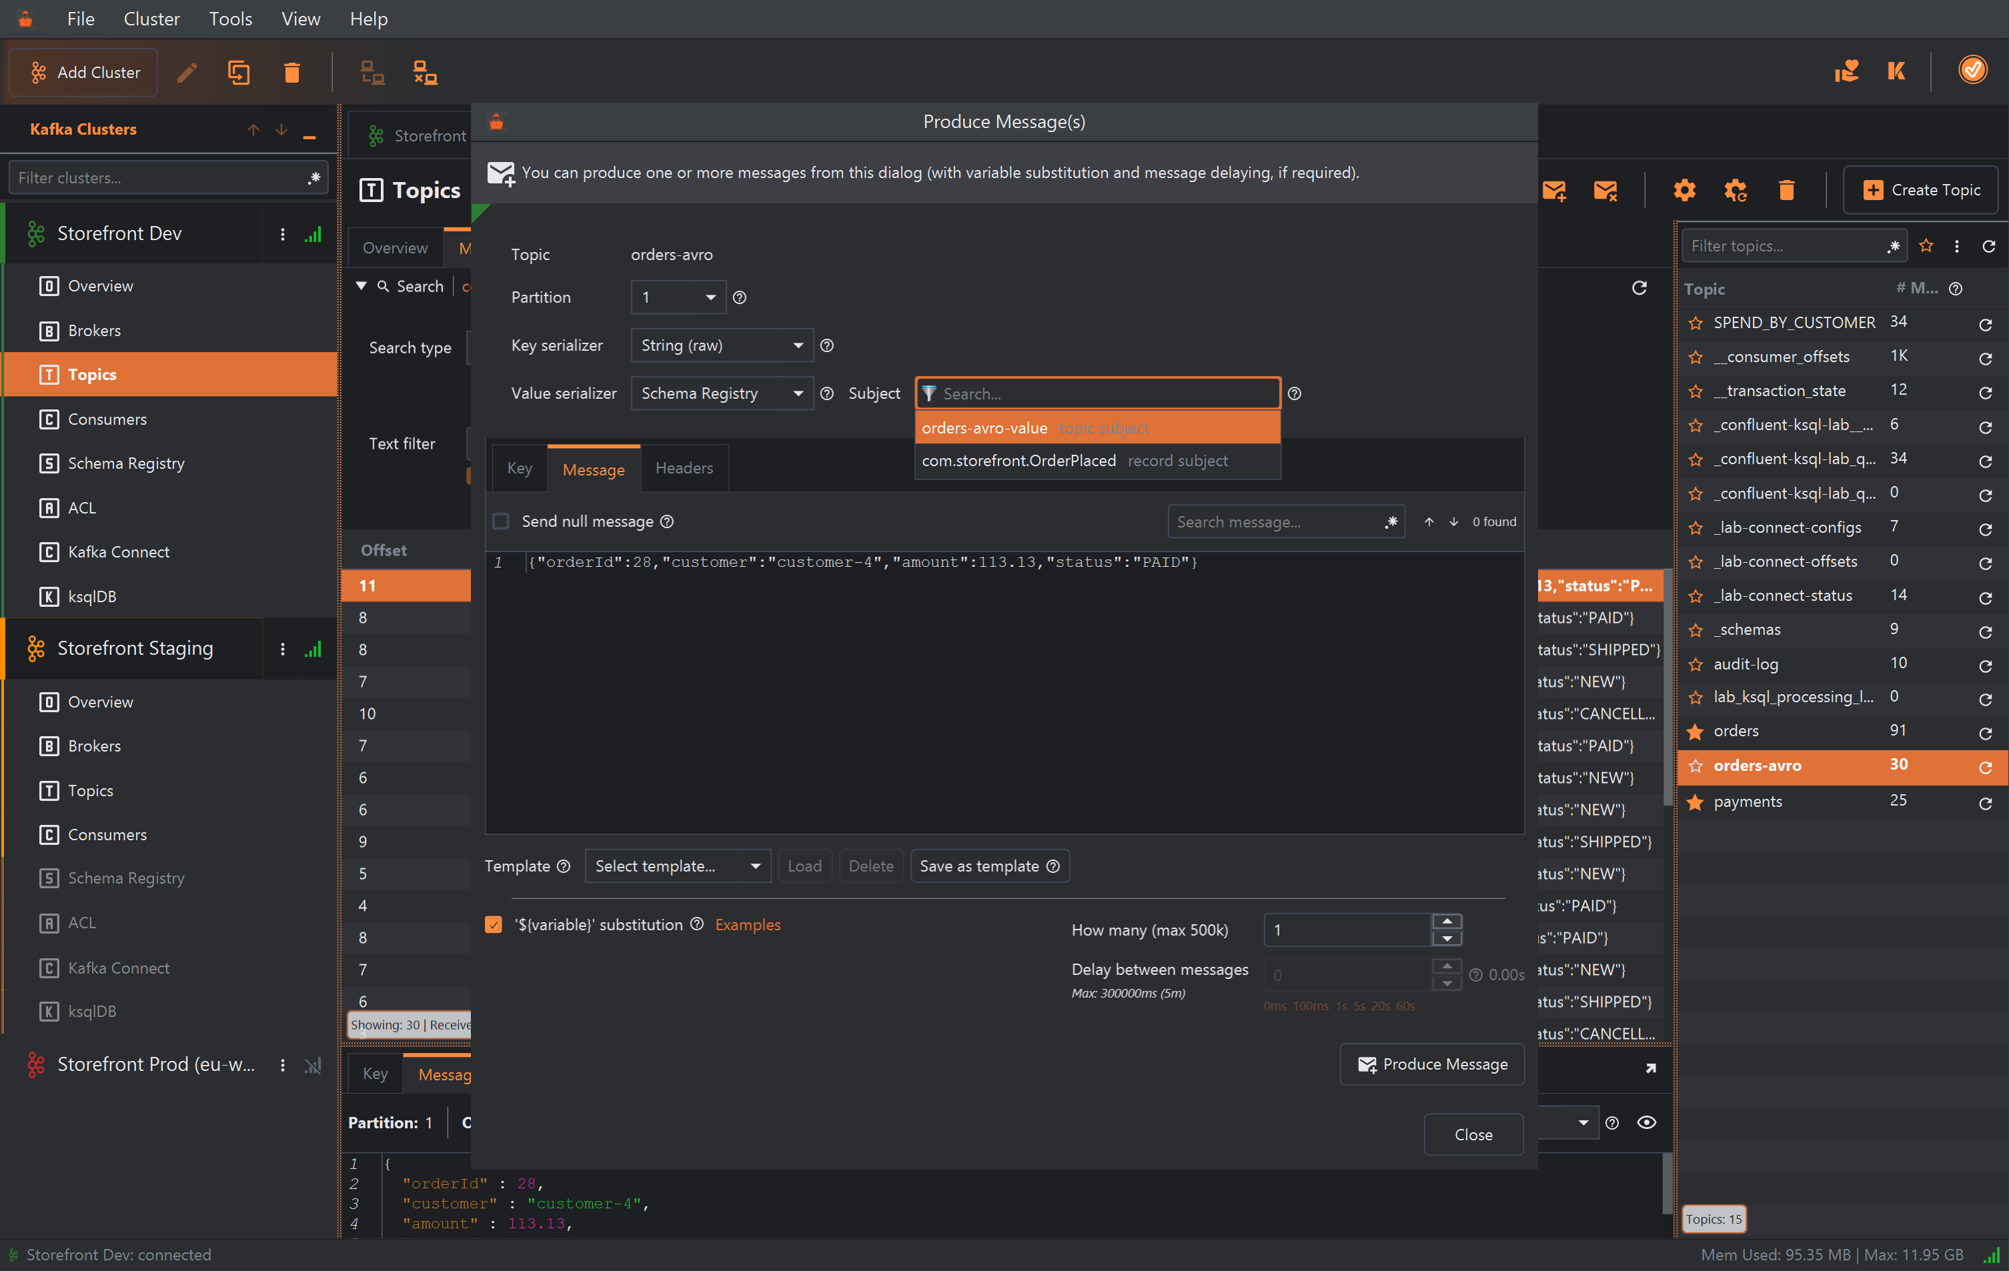Screen dimensions: 2009x1271
Task: Open the Select template dropdown
Action: click(x=678, y=866)
